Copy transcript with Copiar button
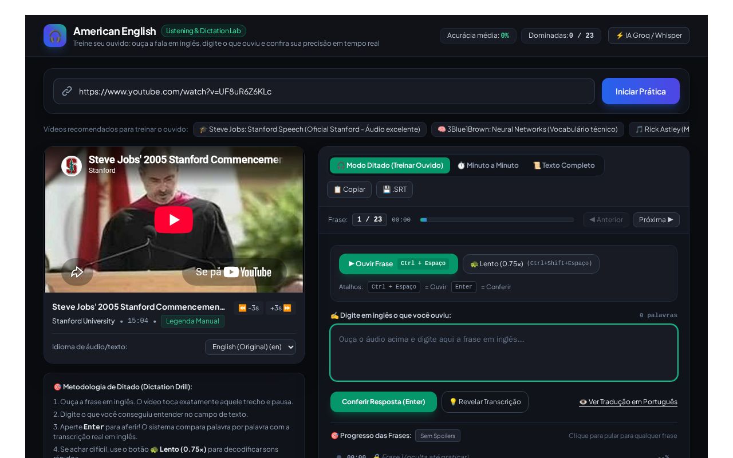Image resolution: width=733 pixels, height=458 pixels. click(349, 189)
